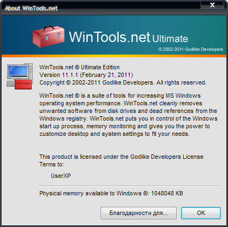228x227 pixels.
Task: Click the banner's Godlike Developers copyright line
Action: click(x=191, y=49)
